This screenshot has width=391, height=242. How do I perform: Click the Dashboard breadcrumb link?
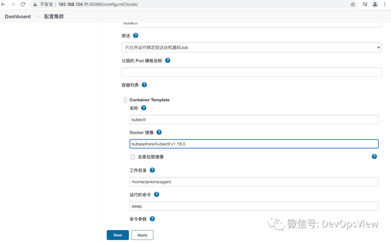tap(18, 16)
